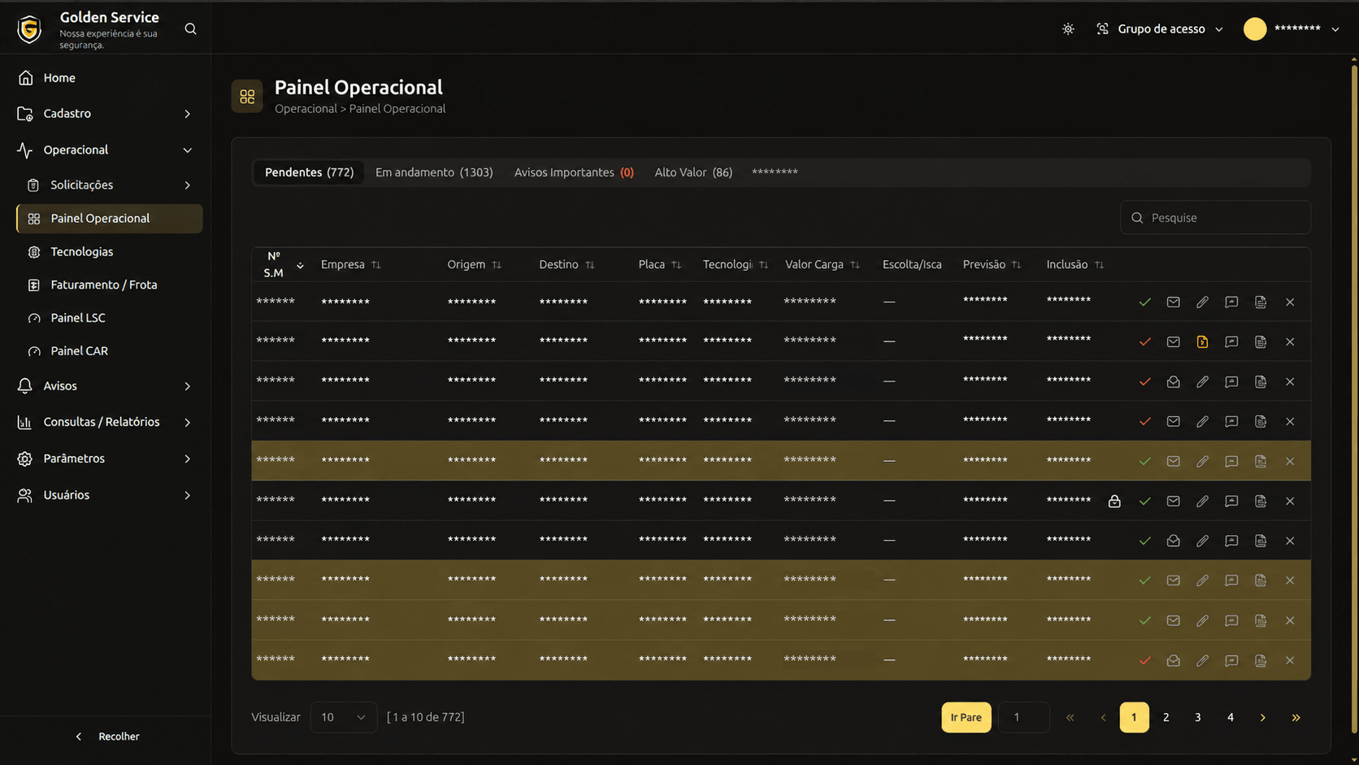Open the document icon in the first table row

[1261, 302]
